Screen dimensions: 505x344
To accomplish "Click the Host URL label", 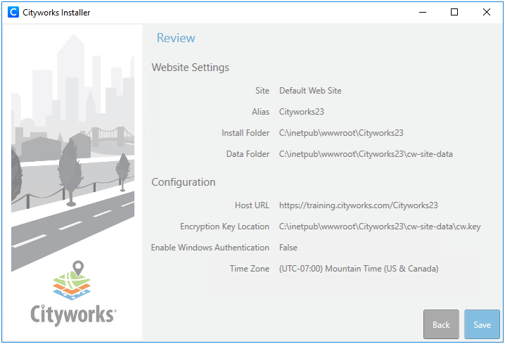I will (252, 205).
